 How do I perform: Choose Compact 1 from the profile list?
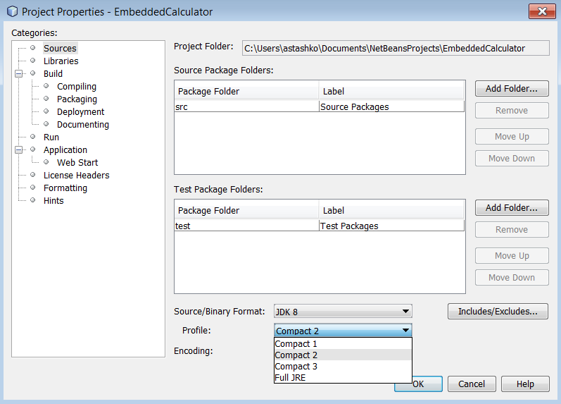296,344
